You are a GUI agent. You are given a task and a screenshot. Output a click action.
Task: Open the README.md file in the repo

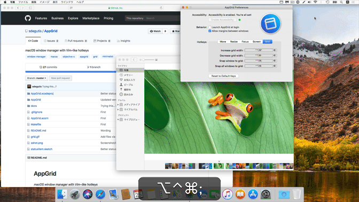click(x=38, y=130)
